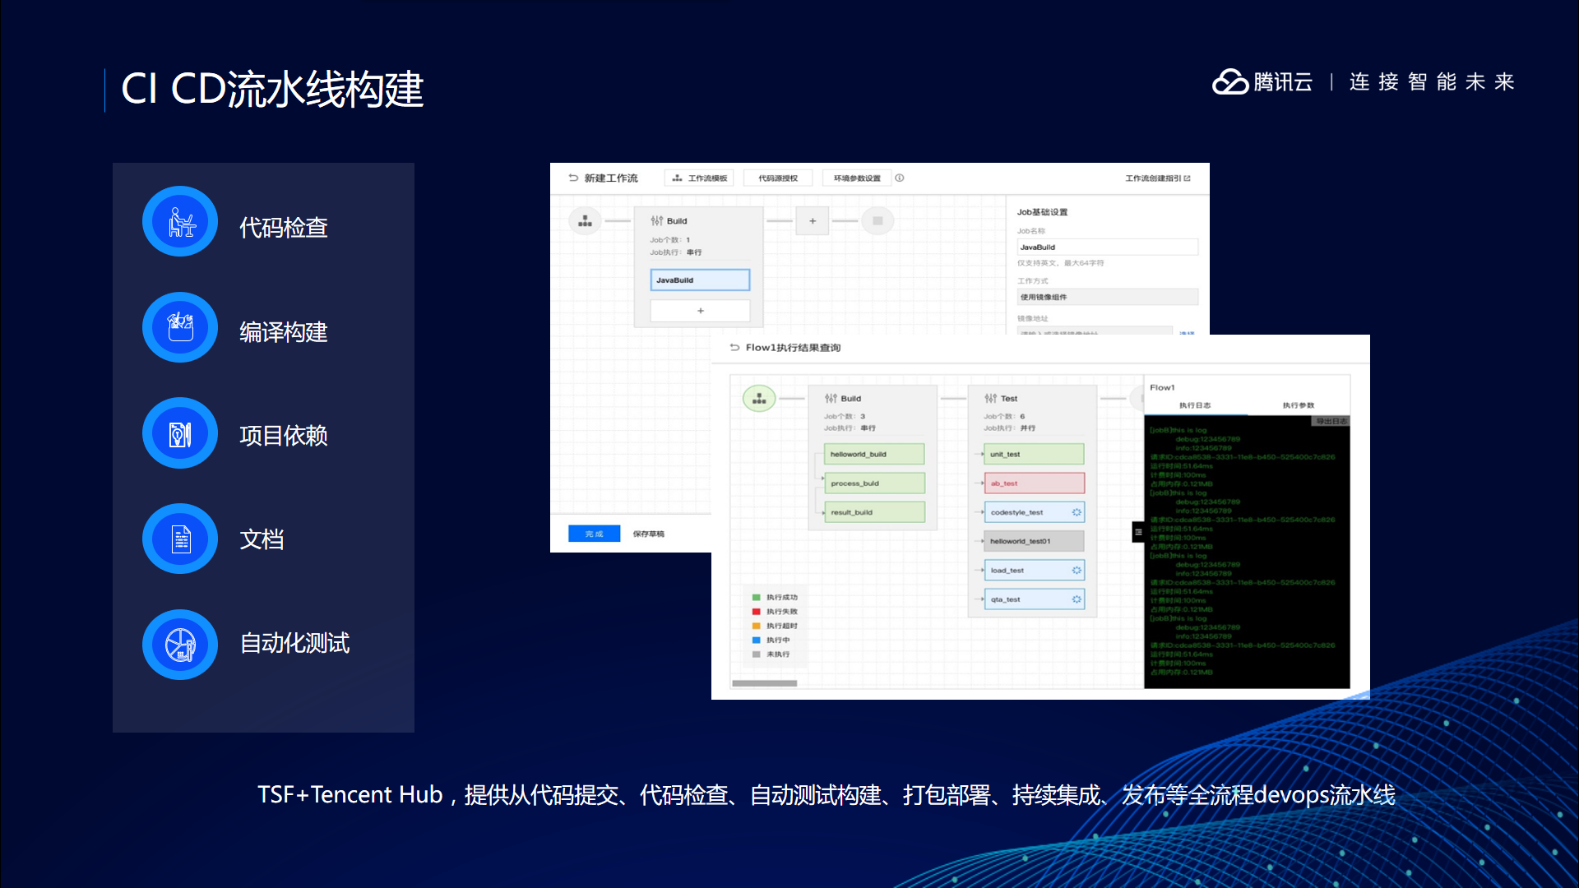Click back arrow beside 新建工作流

(x=573, y=178)
